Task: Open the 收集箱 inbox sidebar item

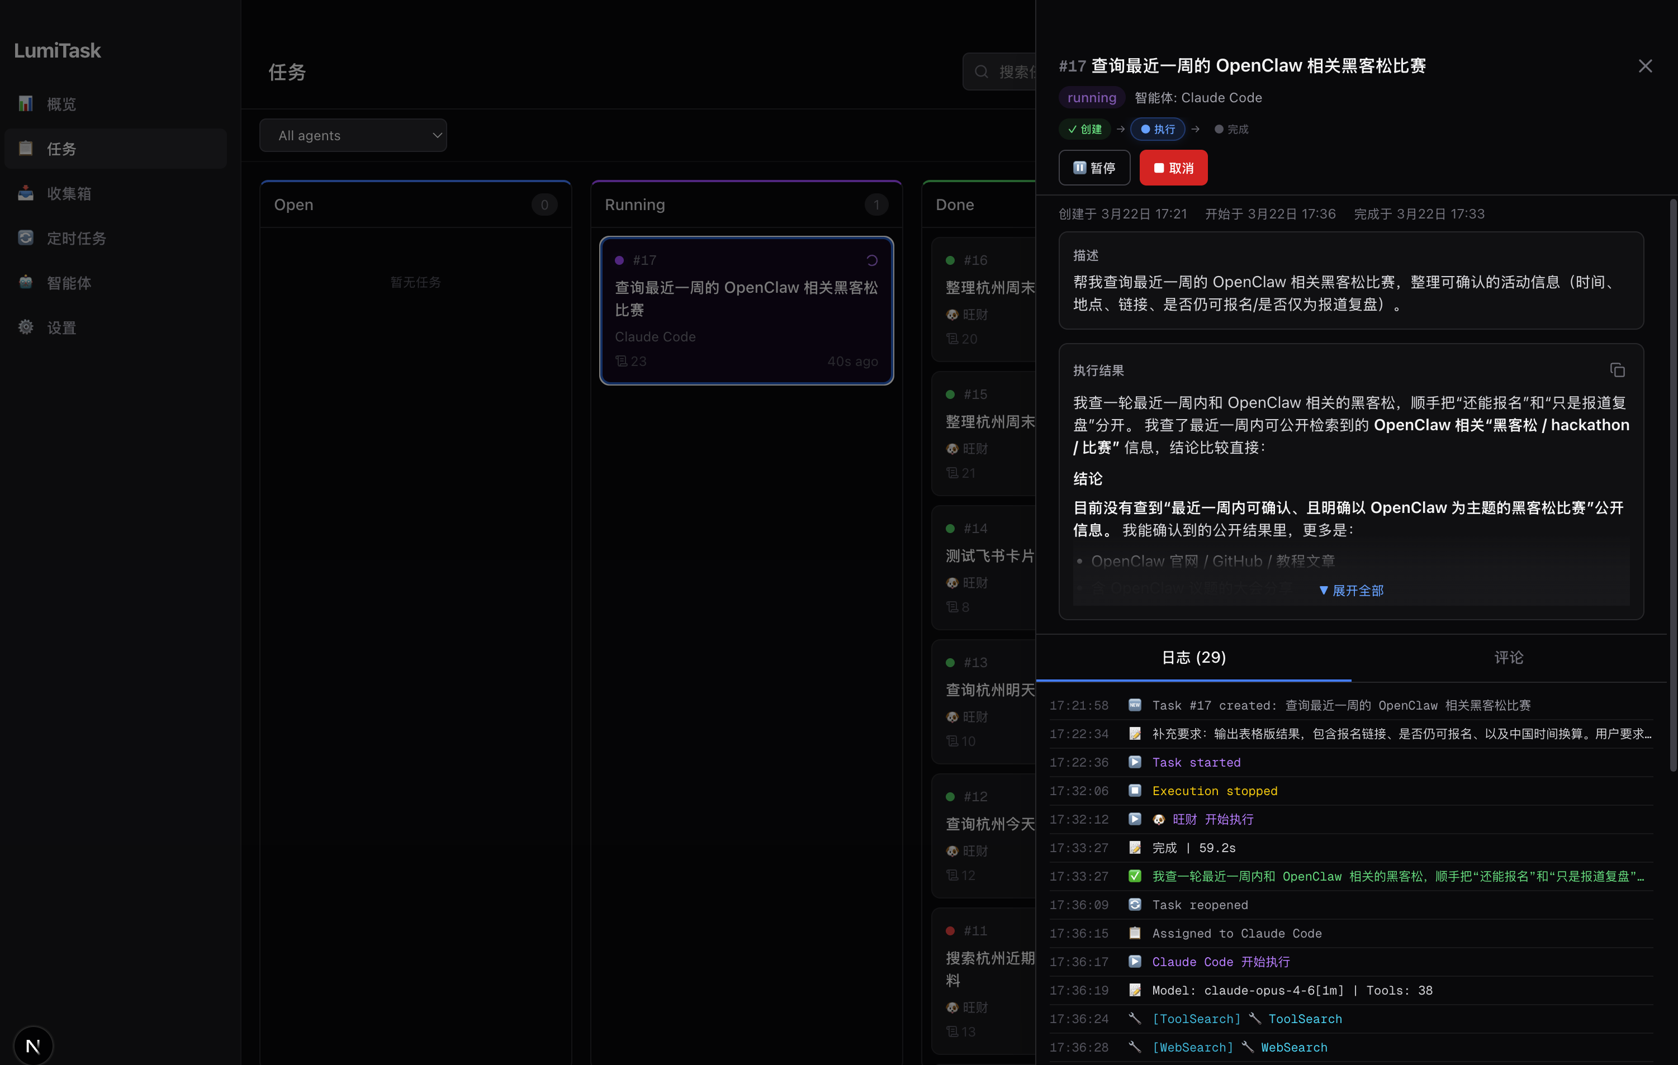Action: 116,193
